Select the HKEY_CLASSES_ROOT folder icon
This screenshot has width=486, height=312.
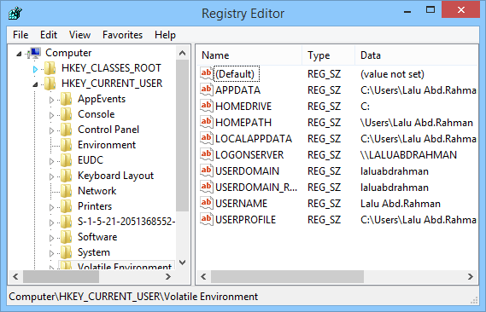(x=50, y=68)
